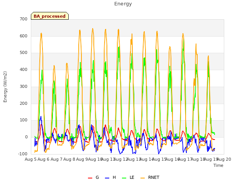The width and height of the screenshot is (247, 185).
Task: Click the green LE peak on Aug 17
Action: [184, 39]
